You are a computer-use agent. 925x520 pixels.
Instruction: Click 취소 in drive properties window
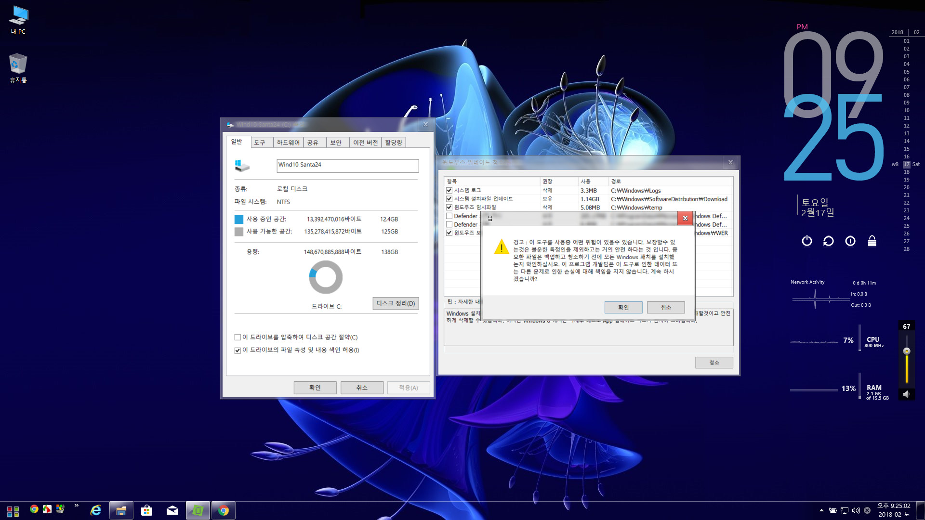(362, 388)
